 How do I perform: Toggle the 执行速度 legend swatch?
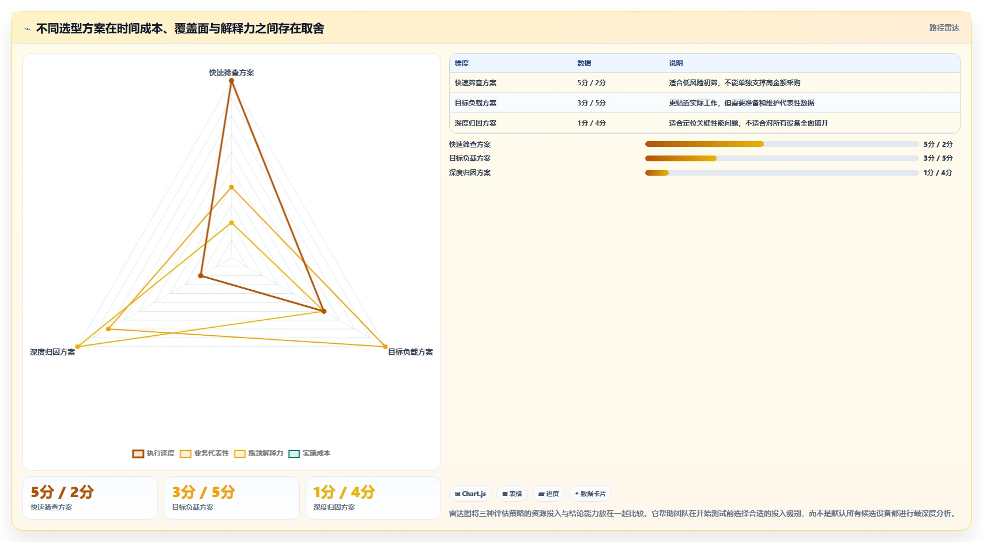click(138, 454)
